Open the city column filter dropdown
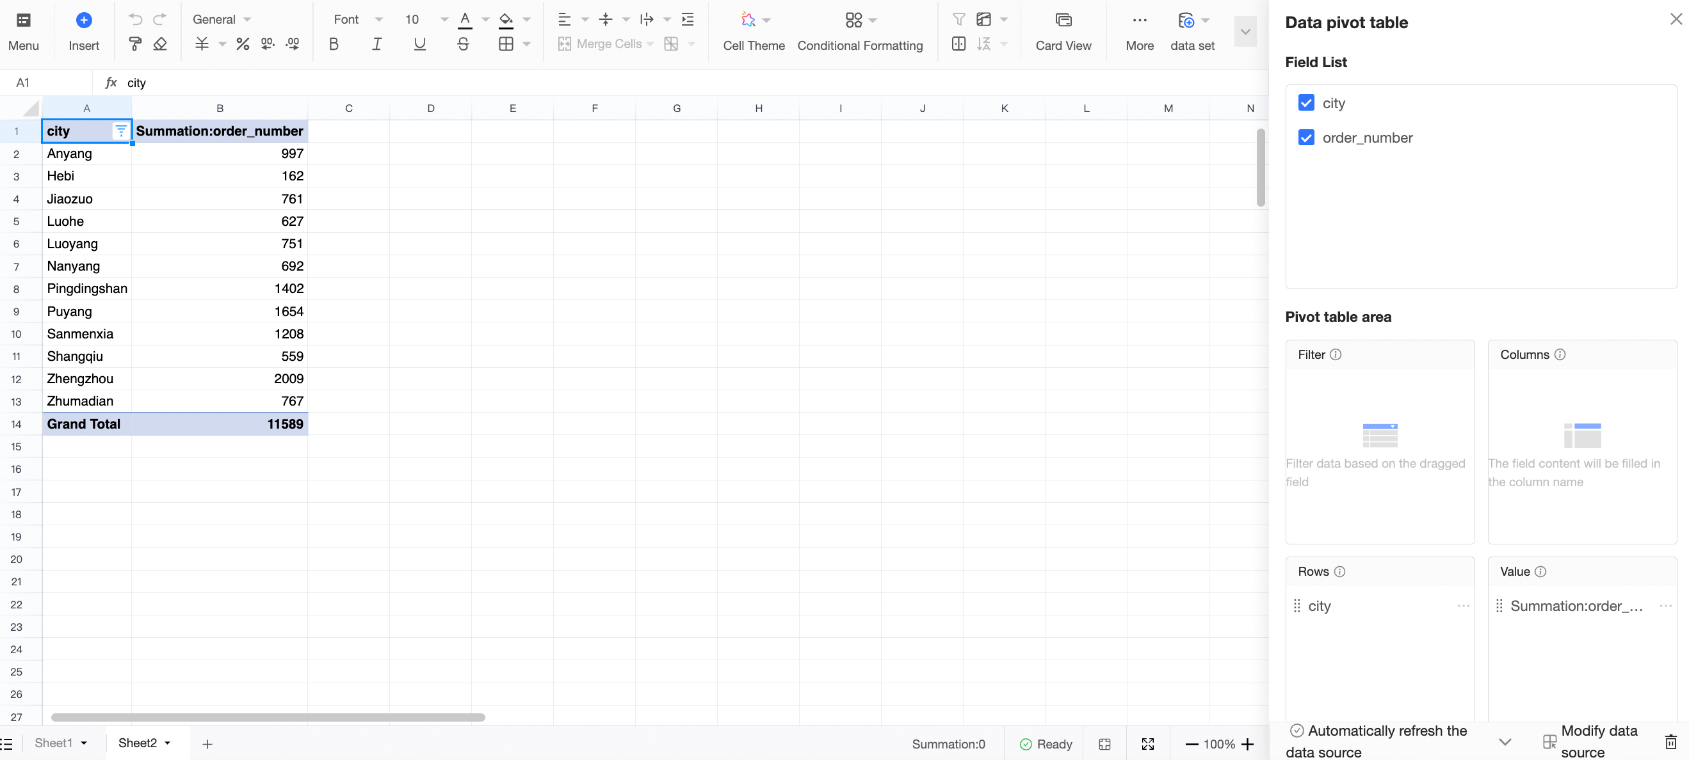 point(120,131)
